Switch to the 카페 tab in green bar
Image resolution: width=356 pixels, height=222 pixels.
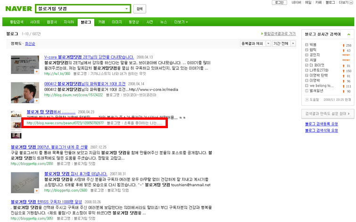click(x=101, y=22)
